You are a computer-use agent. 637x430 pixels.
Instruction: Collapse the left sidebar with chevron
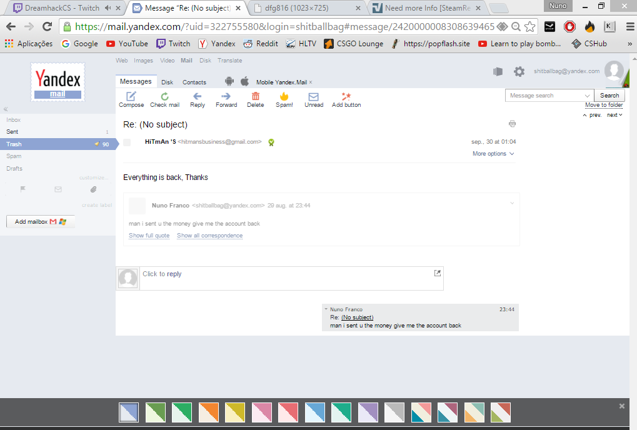[x=6, y=109]
